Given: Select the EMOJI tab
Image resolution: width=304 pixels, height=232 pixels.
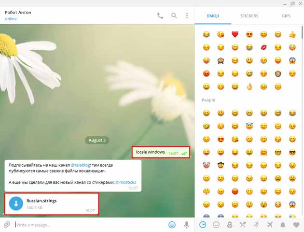Looking at the screenshot, I should click(x=213, y=16).
